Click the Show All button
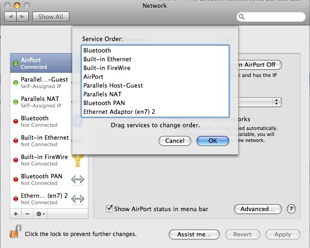The height and width of the screenshot is (248, 310). tap(51, 17)
